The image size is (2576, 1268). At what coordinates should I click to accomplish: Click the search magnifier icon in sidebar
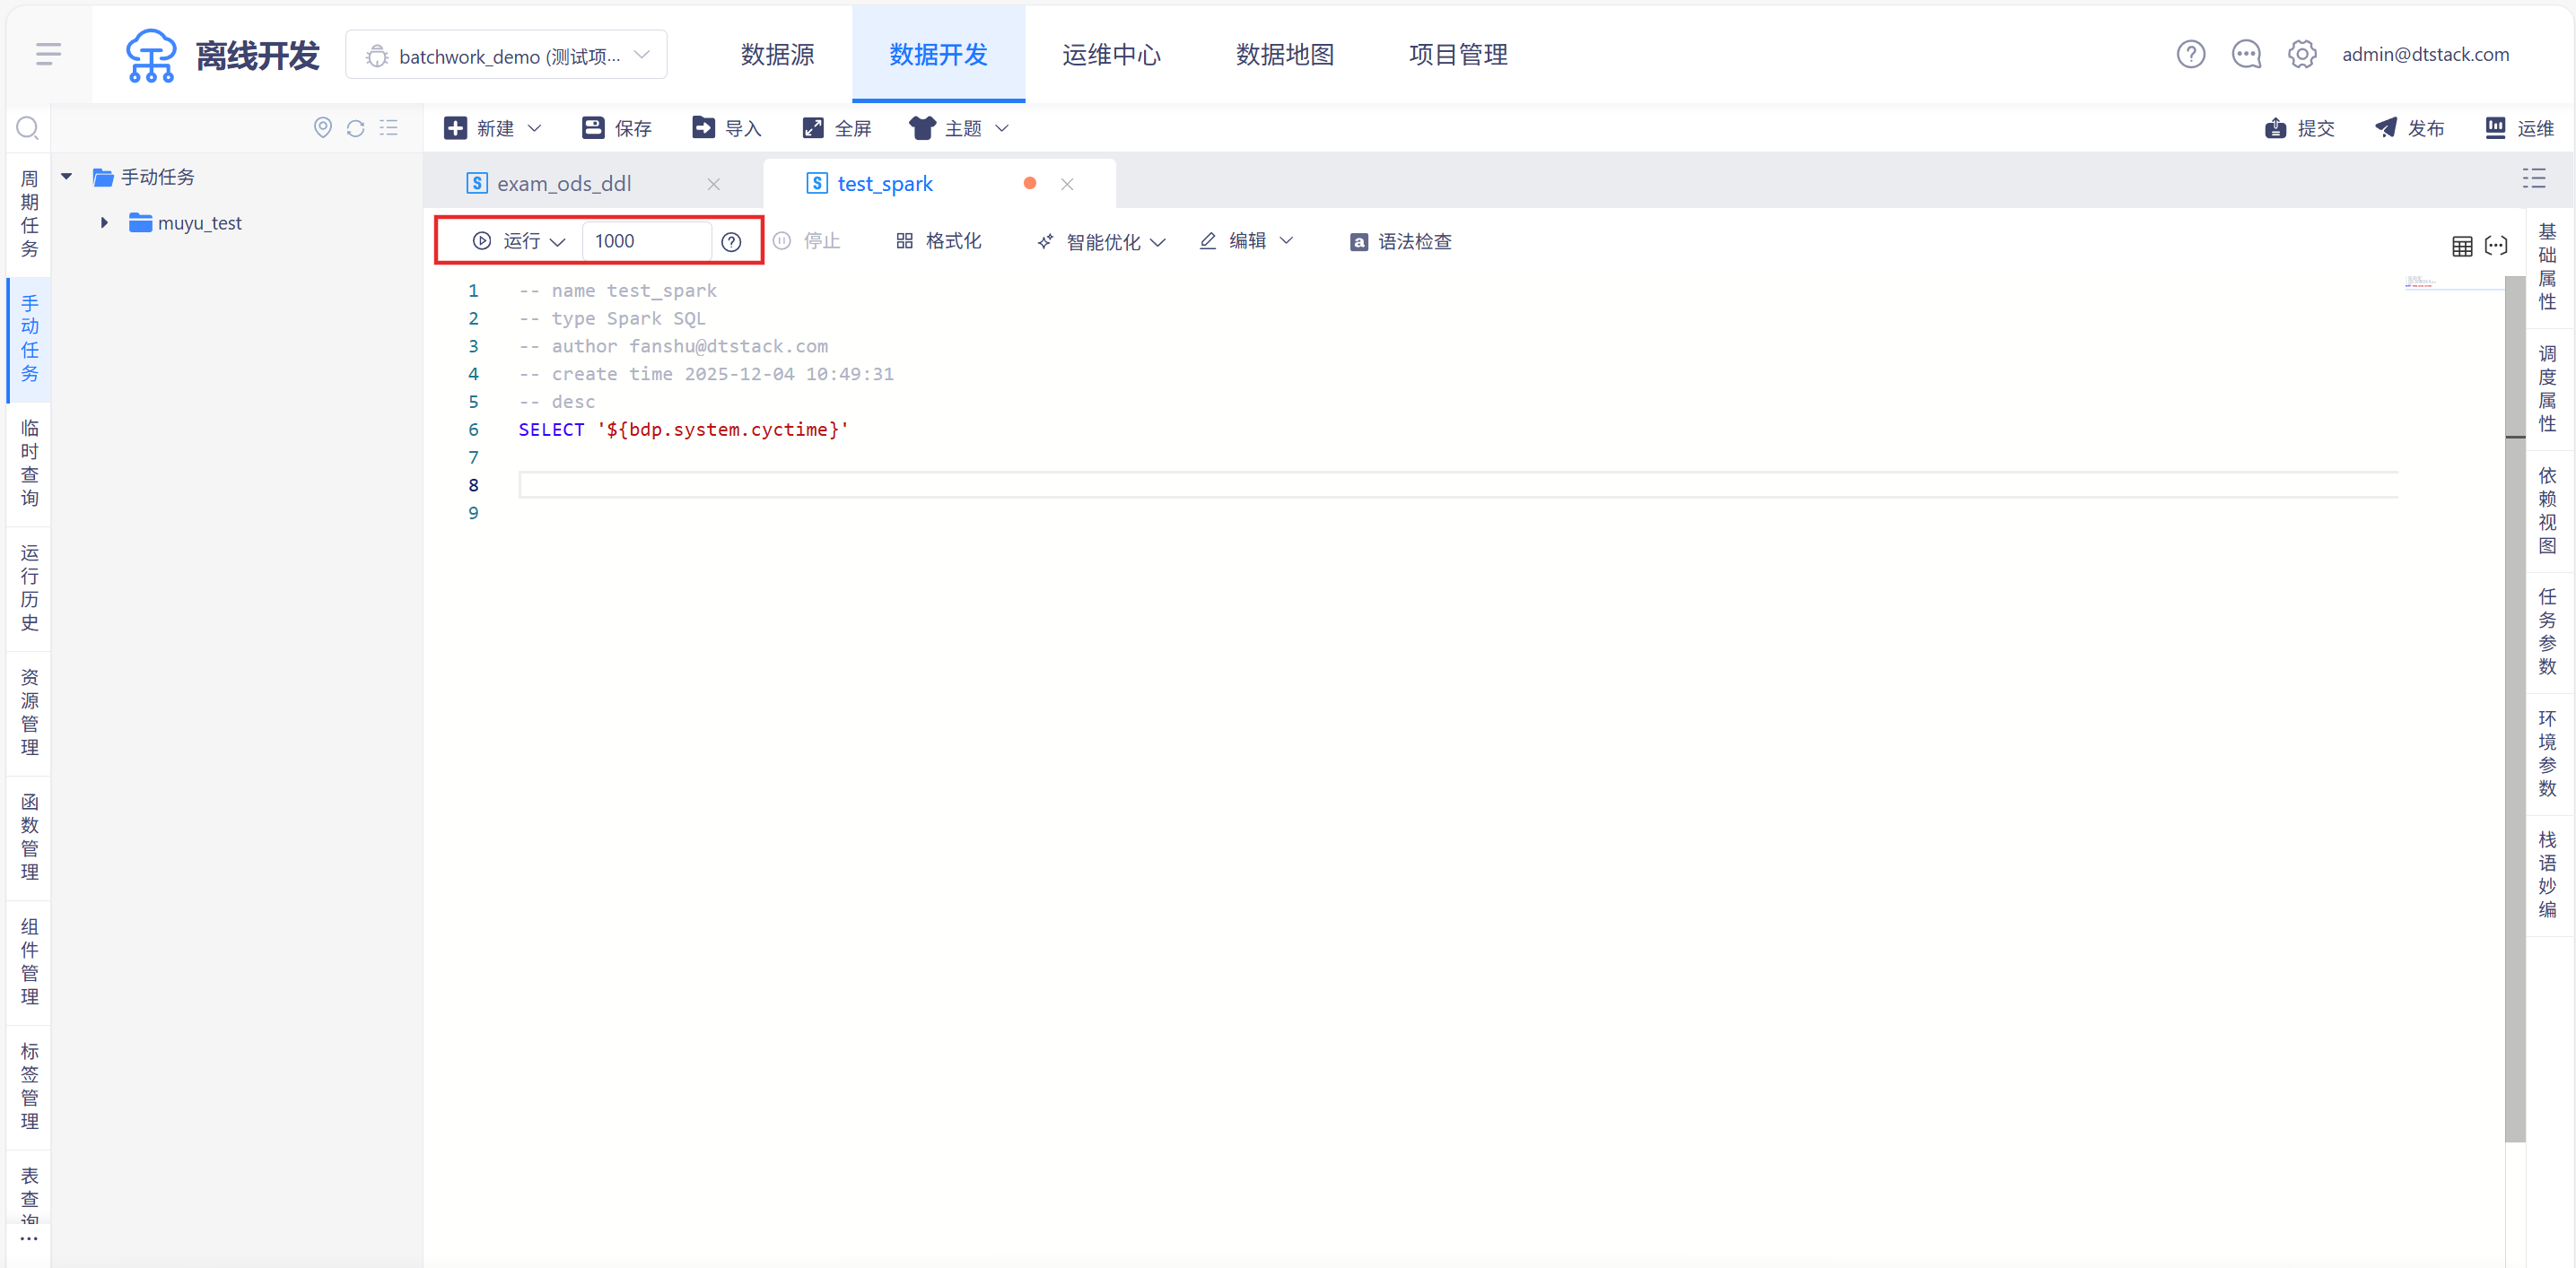pyautogui.click(x=28, y=128)
